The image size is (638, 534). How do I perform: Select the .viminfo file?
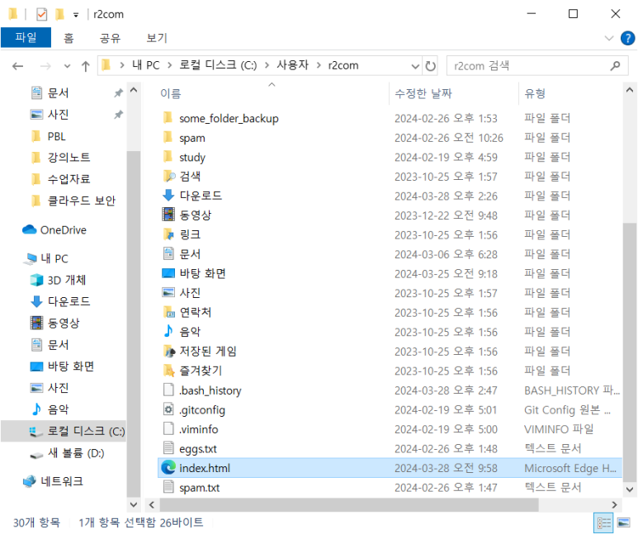[x=199, y=429]
